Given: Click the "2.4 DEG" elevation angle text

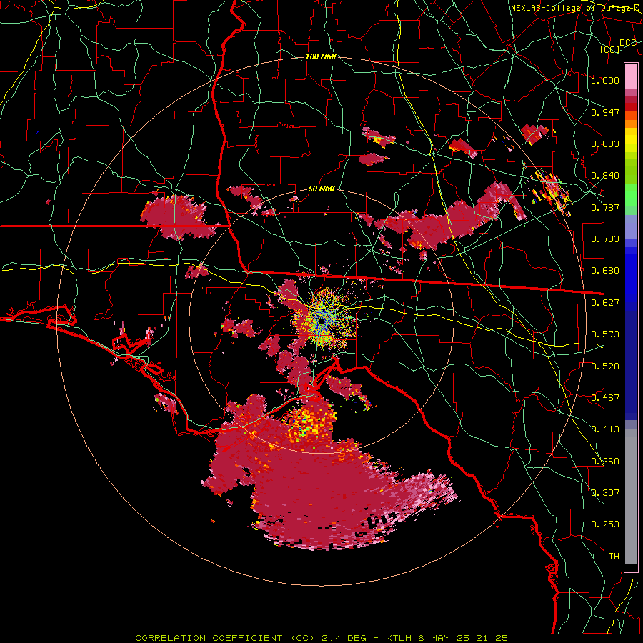Looking at the screenshot, I should click(345, 638).
